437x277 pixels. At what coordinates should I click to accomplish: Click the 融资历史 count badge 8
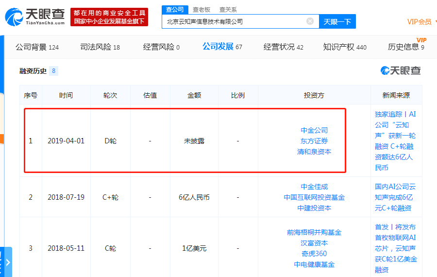[53, 71]
